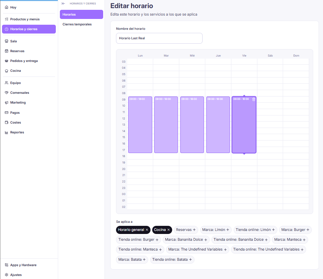Add Tienda online: Burger via plus icon
Image resolution: width=323 pixels, height=279 pixels.
pyautogui.click(x=157, y=240)
